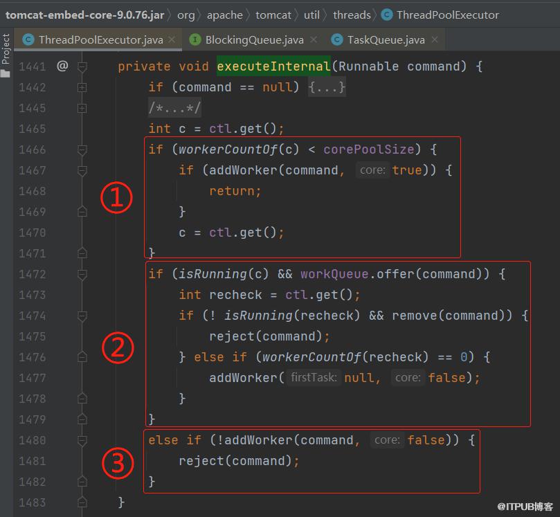Click line number 1477 in the gutter
560x517 pixels.
(x=32, y=378)
